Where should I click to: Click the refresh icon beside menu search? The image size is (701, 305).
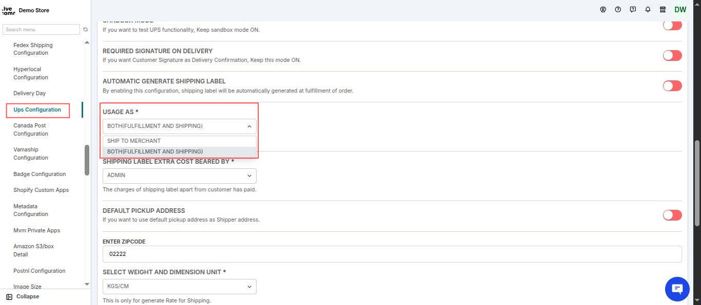click(86, 30)
